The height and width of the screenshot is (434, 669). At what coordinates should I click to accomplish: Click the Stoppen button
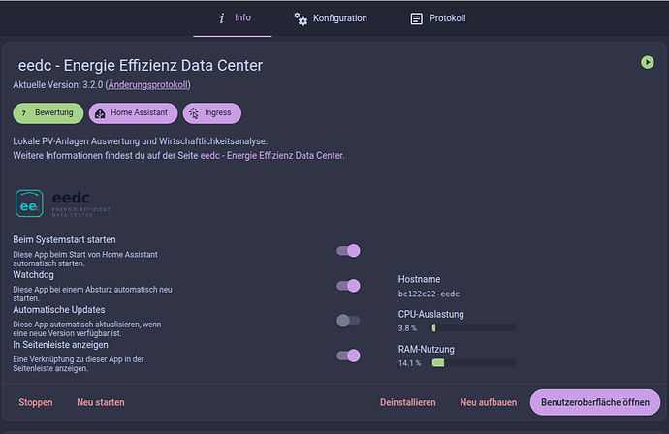[x=36, y=402]
